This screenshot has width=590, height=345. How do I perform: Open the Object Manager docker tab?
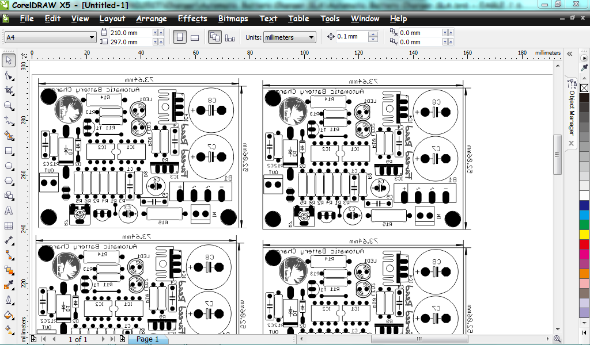click(572, 113)
